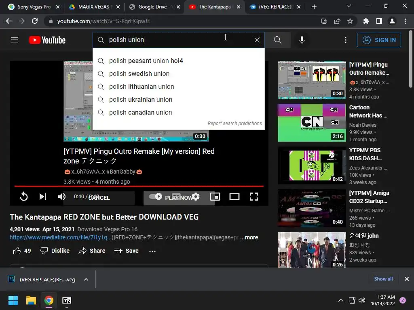414x310 pixels.
Task: Open the YouTube guide hamburger menu
Action: point(15,40)
